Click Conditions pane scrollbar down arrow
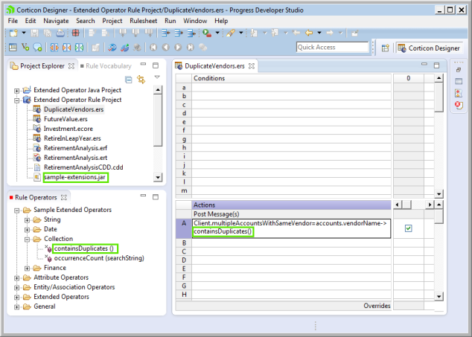The width and height of the screenshot is (472, 337). pos(438,193)
